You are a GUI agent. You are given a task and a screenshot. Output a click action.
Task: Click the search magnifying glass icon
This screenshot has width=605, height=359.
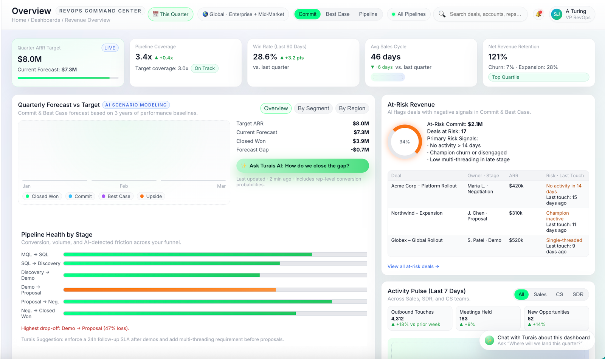(x=442, y=14)
